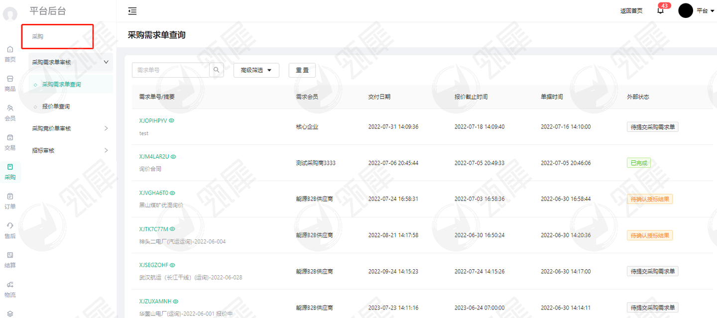
Task: Click summary text 黑山煤矿优混询价
Action: click(161, 205)
